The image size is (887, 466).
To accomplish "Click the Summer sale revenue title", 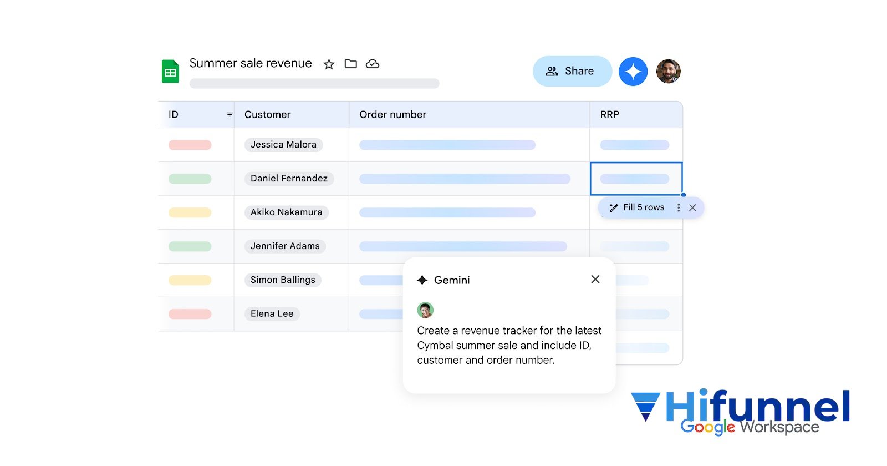I will tap(251, 63).
